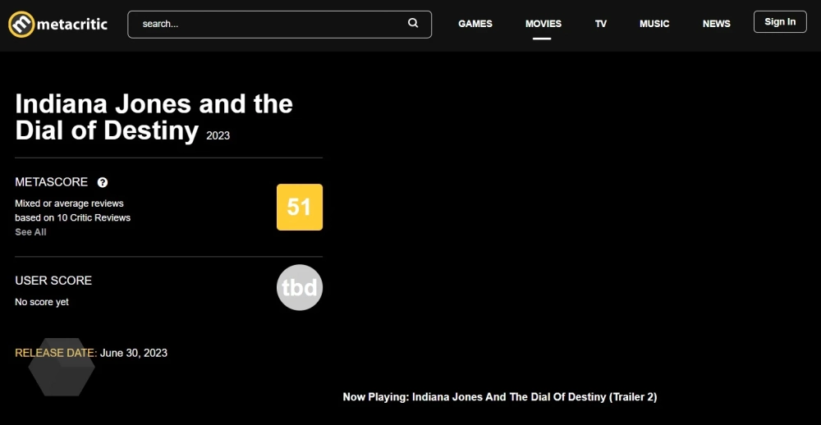821x425 pixels.
Task: Open the GAMES navigation menu
Action: [475, 24]
